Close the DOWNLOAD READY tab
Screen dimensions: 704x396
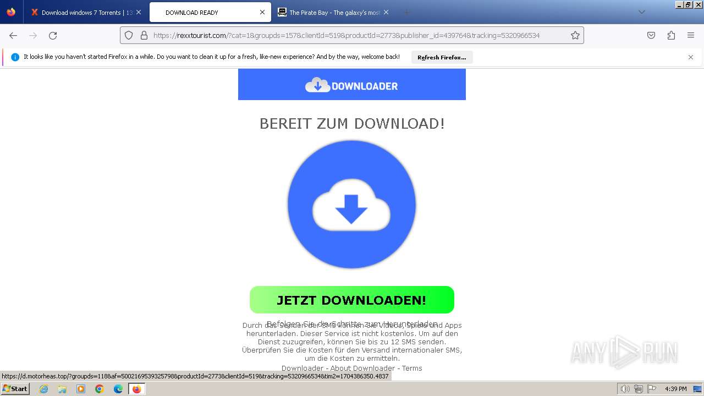pyautogui.click(x=262, y=12)
